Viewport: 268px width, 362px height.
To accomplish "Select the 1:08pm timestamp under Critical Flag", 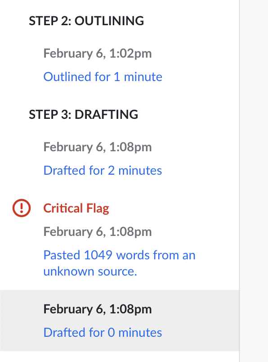I will click(x=98, y=231).
